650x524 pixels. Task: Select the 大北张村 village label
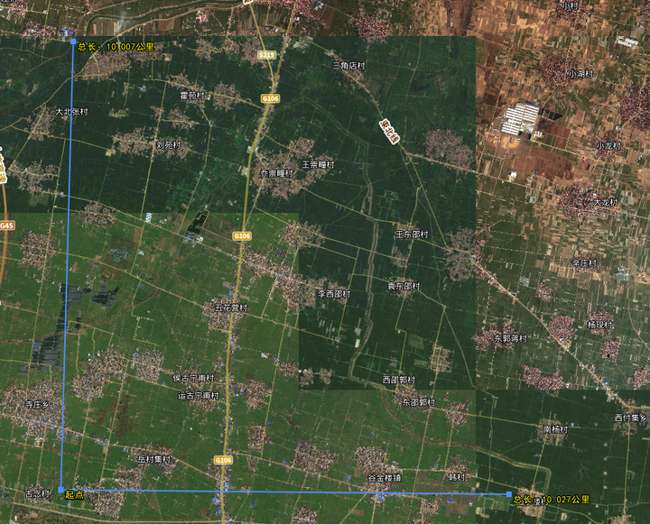click(71, 112)
